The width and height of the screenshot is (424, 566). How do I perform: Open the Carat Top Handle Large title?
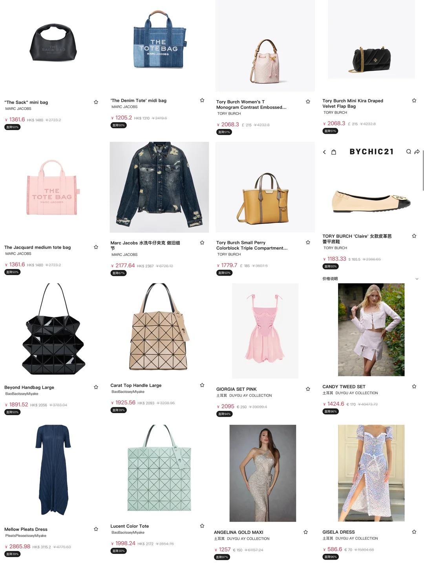pyautogui.click(x=136, y=386)
